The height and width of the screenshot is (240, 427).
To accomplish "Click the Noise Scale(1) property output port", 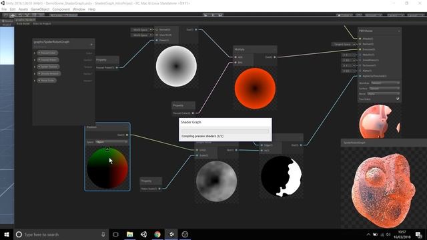I will pyautogui.click(x=159, y=189).
